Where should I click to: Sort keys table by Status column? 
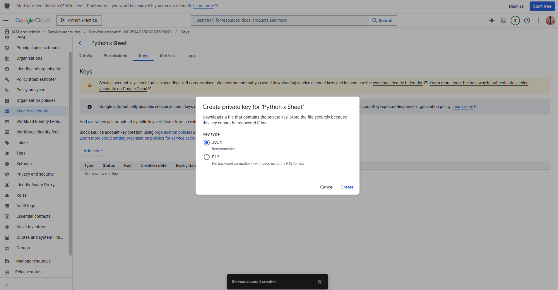click(109, 165)
